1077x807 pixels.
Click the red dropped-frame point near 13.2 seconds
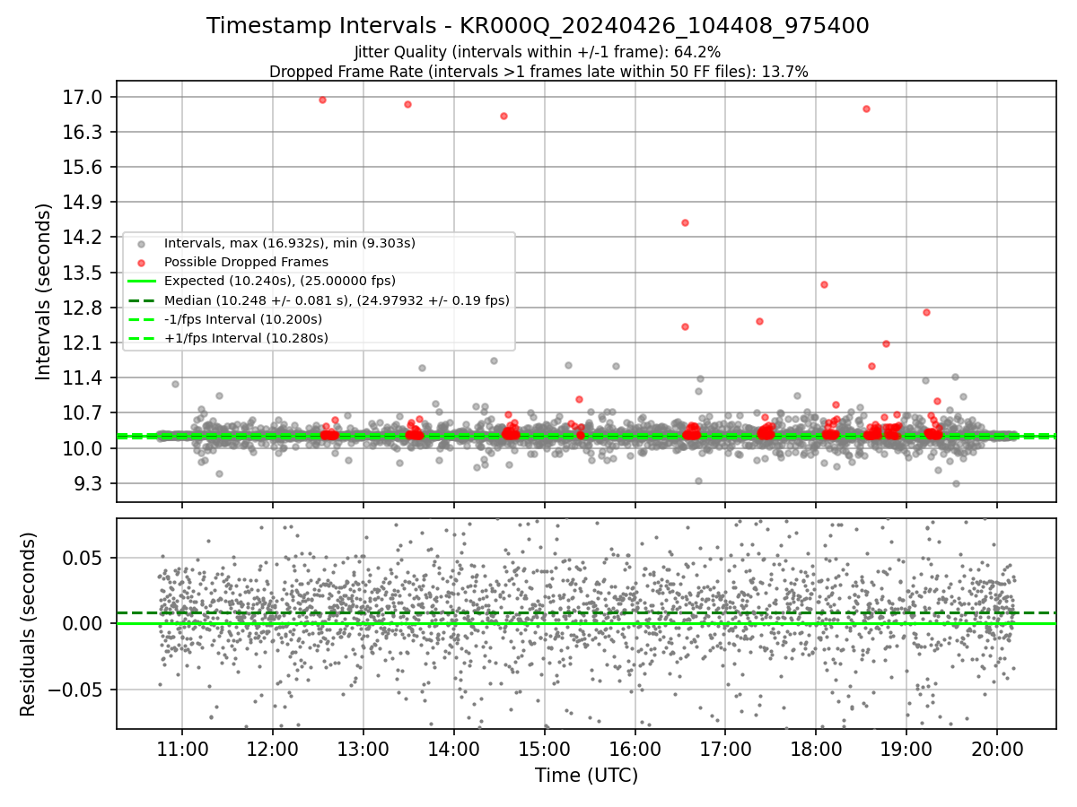pyautogui.click(x=824, y=284)
